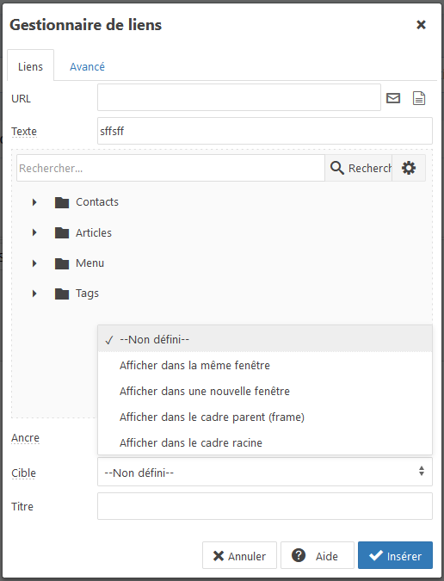Click the Insérer button
The height and width of the screenshot is (581, 444).
[x=395, y=555]
